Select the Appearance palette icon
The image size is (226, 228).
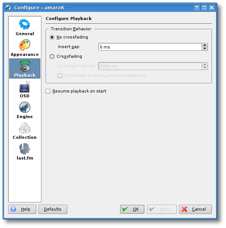[x=24, y=45]
